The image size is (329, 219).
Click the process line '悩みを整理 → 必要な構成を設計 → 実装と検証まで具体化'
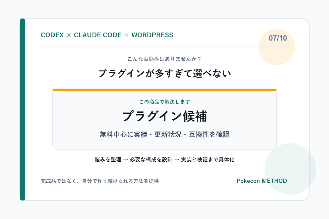click(164, 159)
